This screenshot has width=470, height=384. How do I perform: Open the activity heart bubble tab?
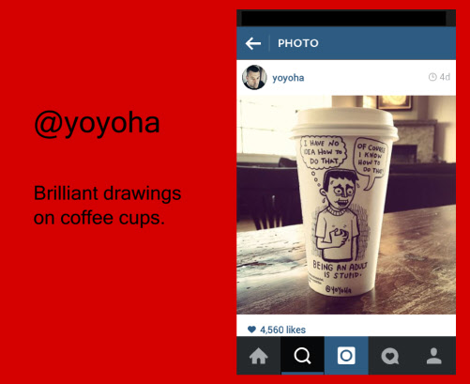tap(390, 356)
